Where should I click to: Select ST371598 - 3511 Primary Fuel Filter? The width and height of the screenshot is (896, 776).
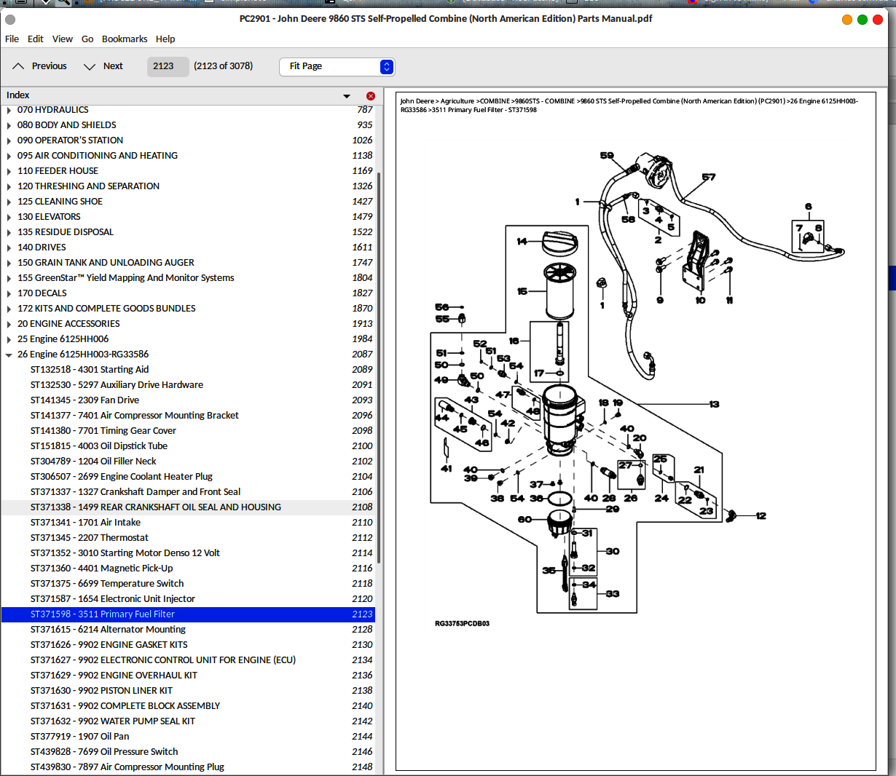[188, 614]
